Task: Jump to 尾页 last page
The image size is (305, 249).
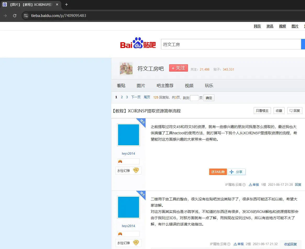Action: 147,97
